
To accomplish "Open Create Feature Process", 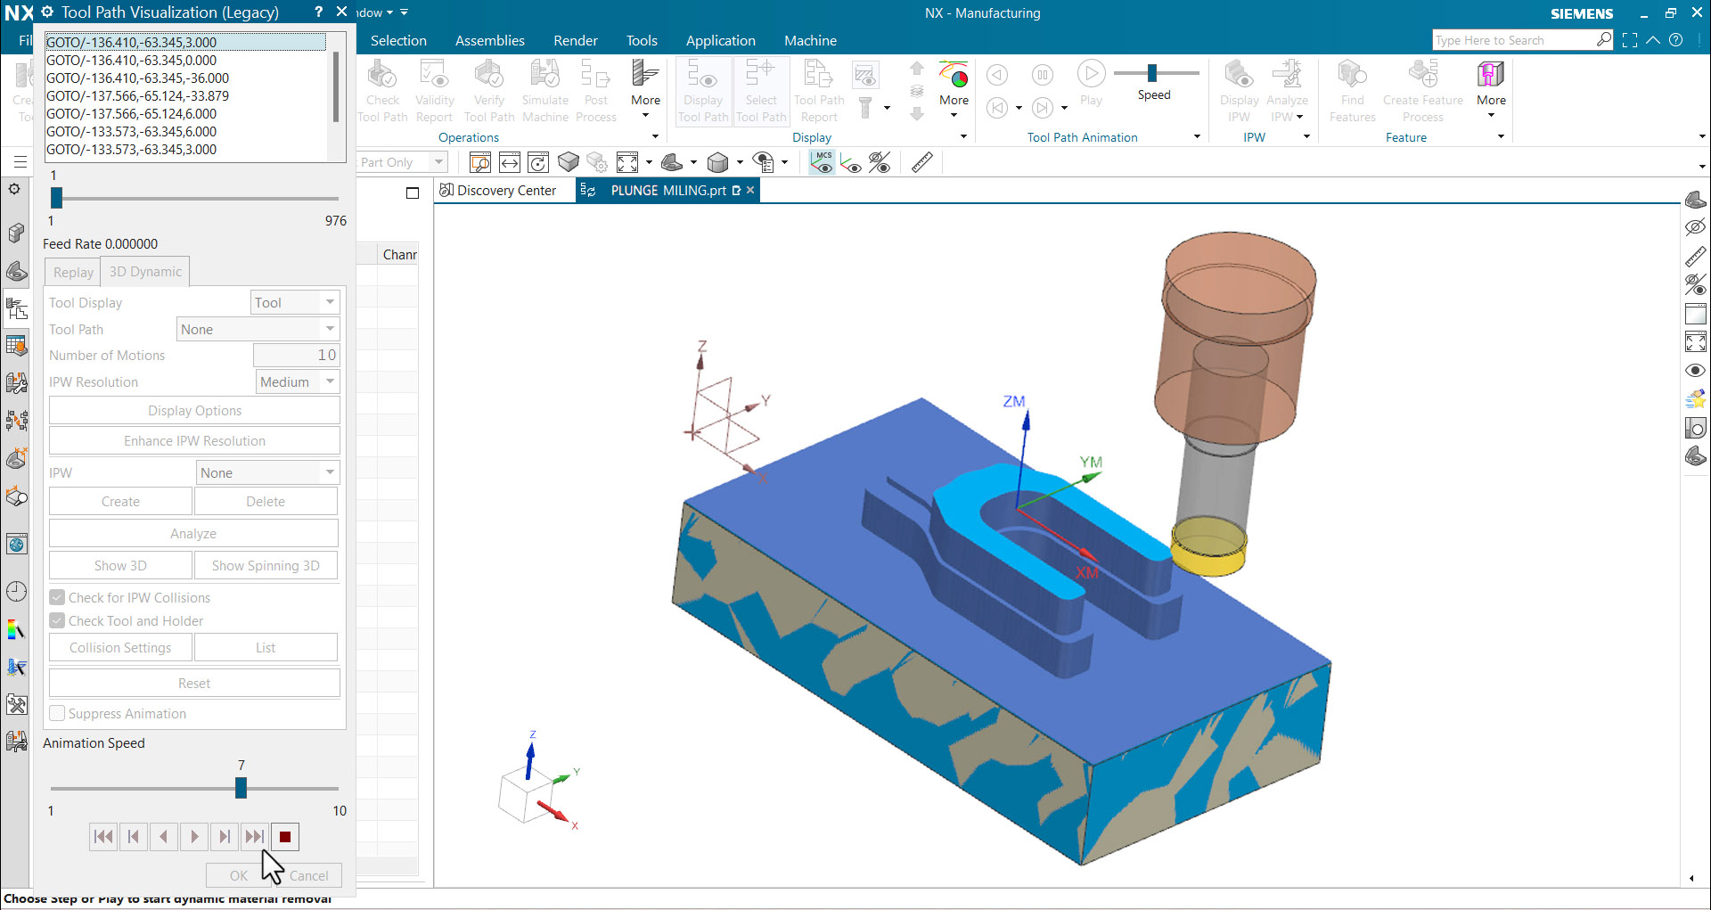I will [1422, 89].
